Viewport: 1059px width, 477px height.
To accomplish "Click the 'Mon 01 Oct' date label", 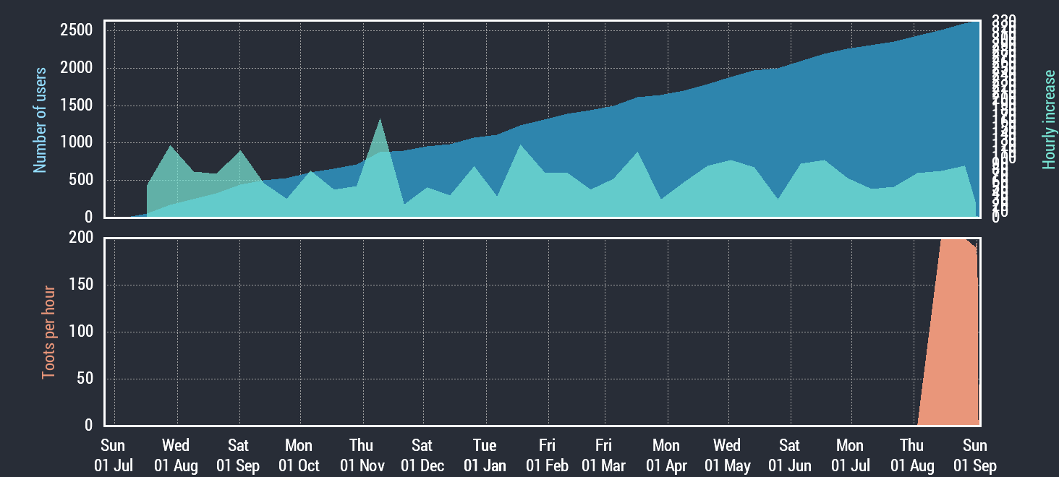I will pyautogui.click(x=299, y=455).
